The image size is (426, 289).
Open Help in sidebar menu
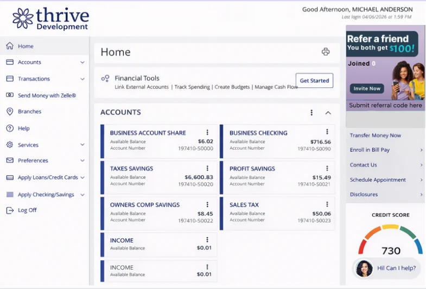tap(24, 129)
